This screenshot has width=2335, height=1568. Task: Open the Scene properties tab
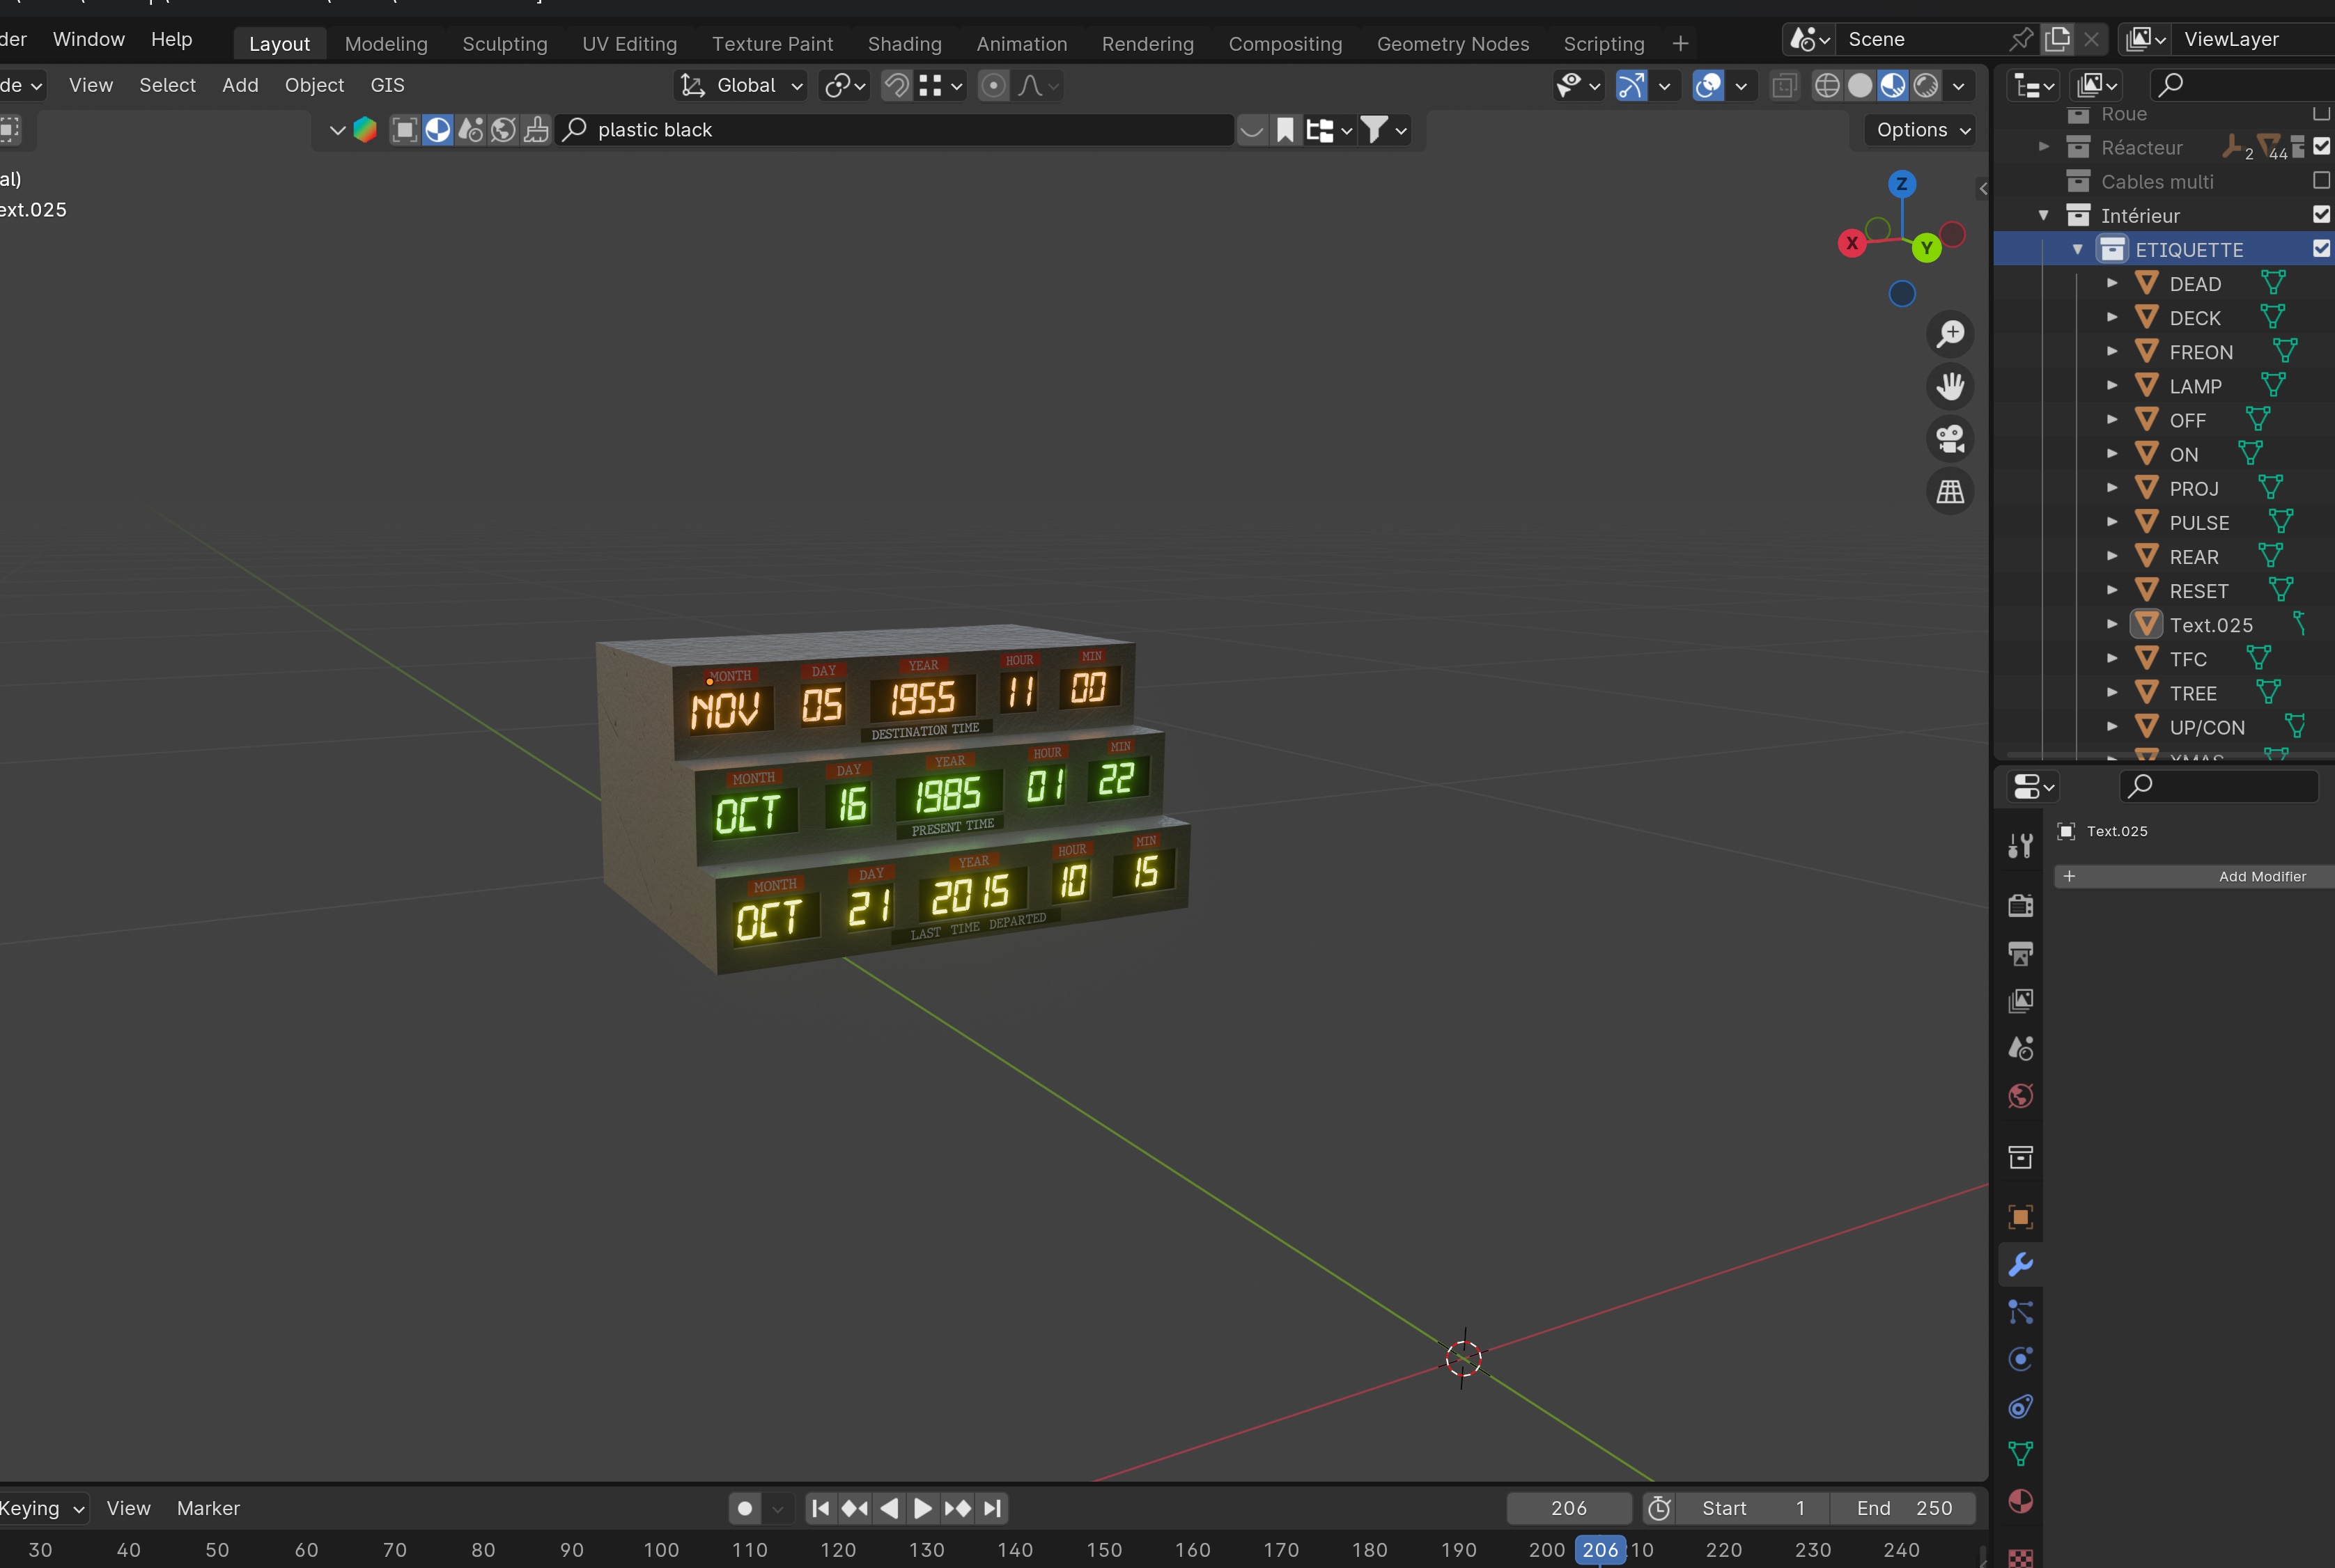click(x=2020, y=1048)
